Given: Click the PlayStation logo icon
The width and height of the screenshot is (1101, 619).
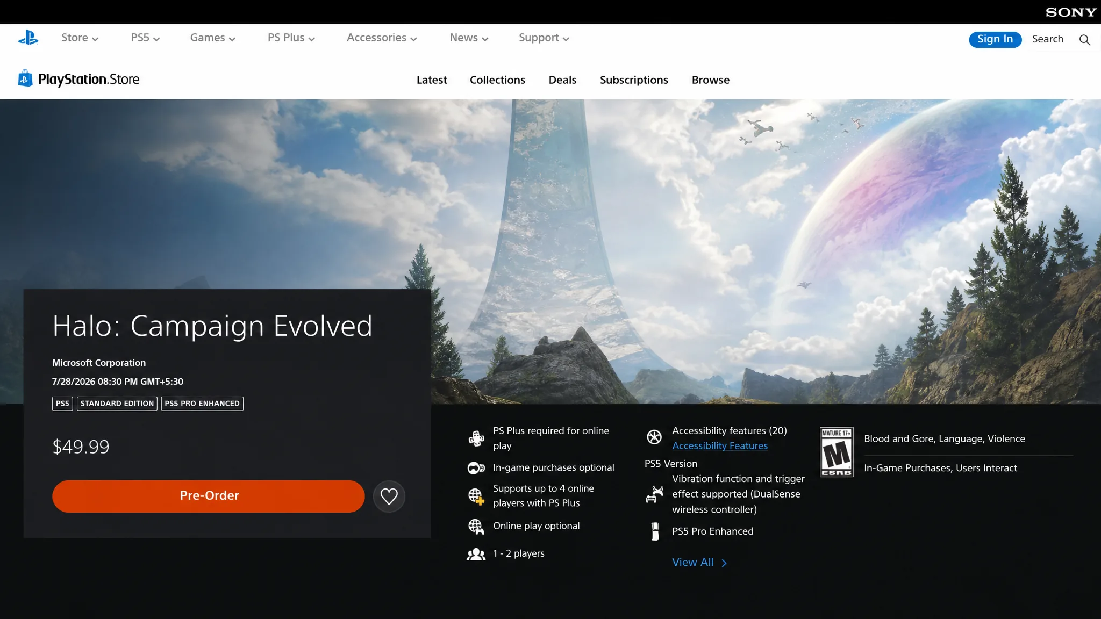Looking at the screenshot, I should (28, 38).
